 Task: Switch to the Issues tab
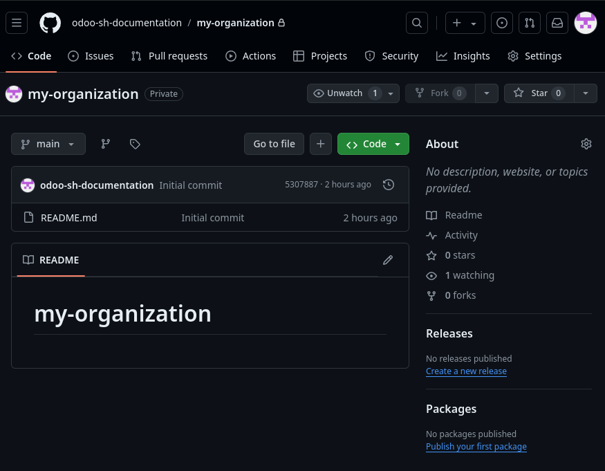tap(91, 56)
